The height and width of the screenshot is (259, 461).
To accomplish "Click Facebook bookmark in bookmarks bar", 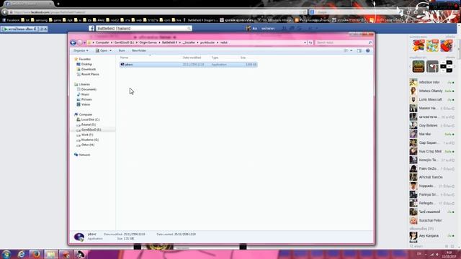I will point(11,20).
